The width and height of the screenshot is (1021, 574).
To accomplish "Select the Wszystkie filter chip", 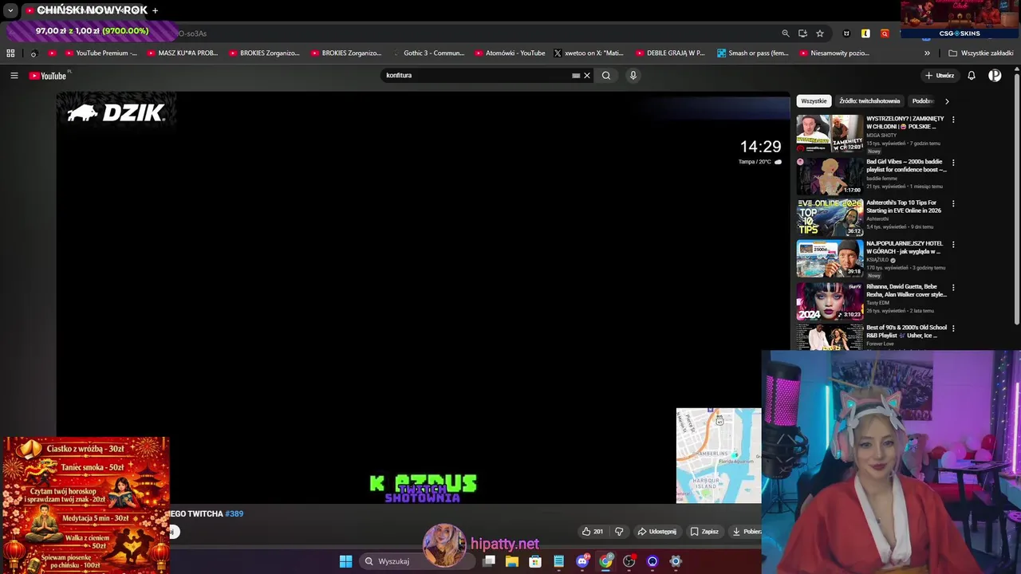I will [x=814, y=101].
